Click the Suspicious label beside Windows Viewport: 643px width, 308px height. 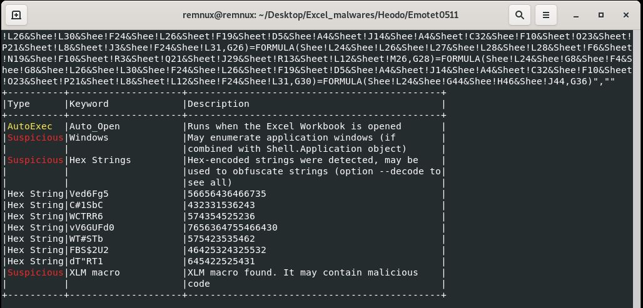(x=35, y=137)
